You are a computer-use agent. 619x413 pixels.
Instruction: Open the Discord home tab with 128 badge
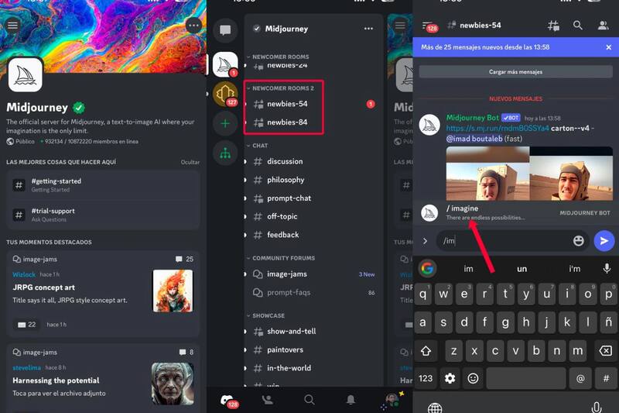tap(227, 401)
